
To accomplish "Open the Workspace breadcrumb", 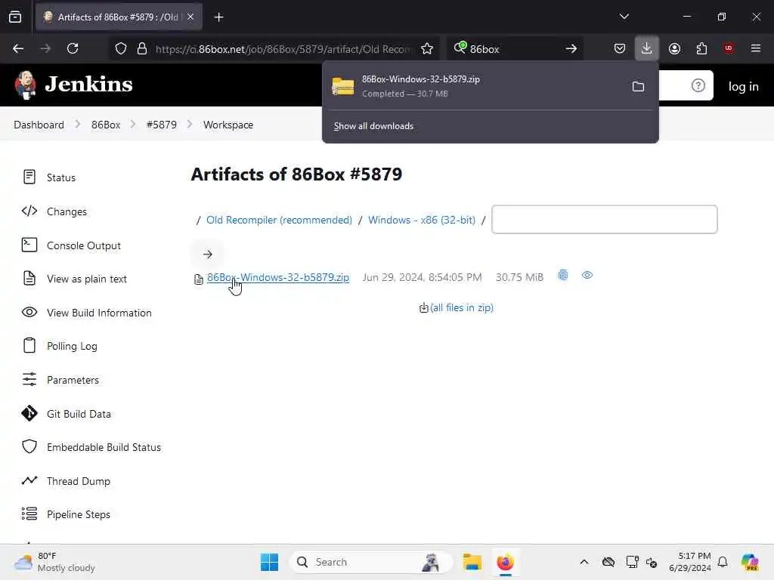I will [x=228, y=125].
